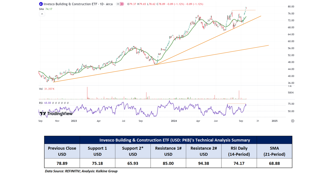This screenshot has height=174, width=333.
Task: Click the 2023 label on time axis
Action: point(74,121)
